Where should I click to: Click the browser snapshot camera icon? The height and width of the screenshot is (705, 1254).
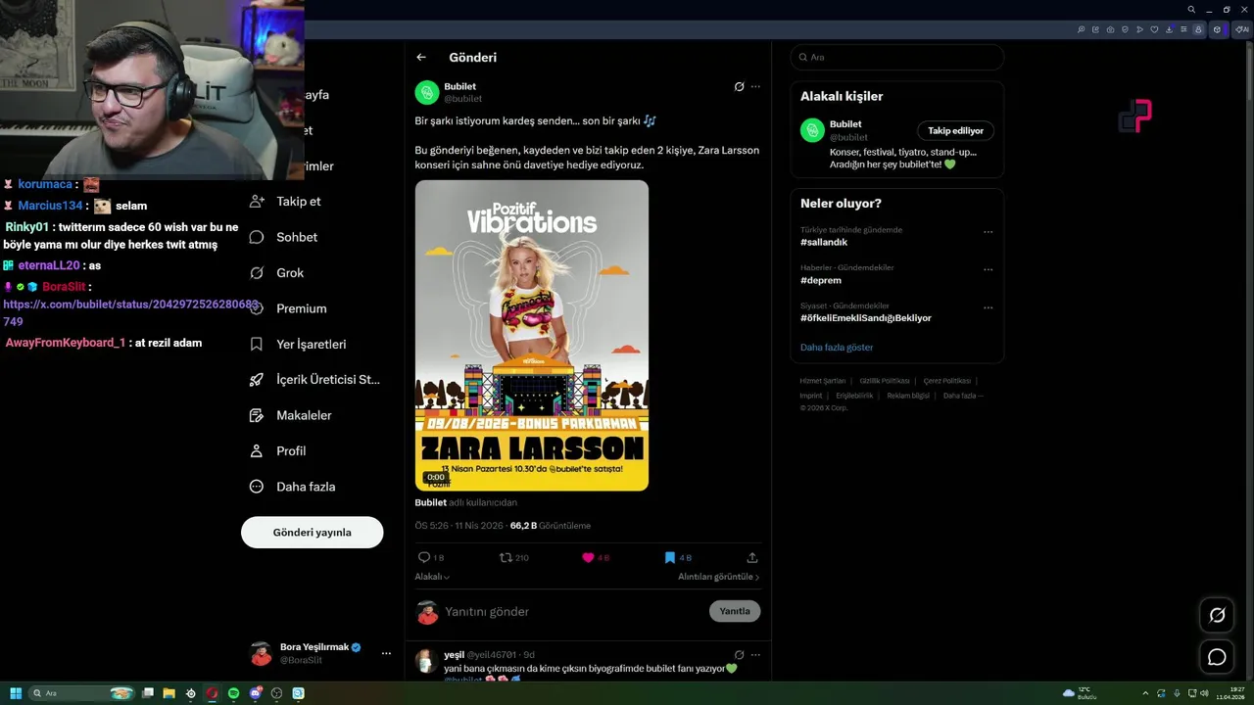tap(1110, 29)
